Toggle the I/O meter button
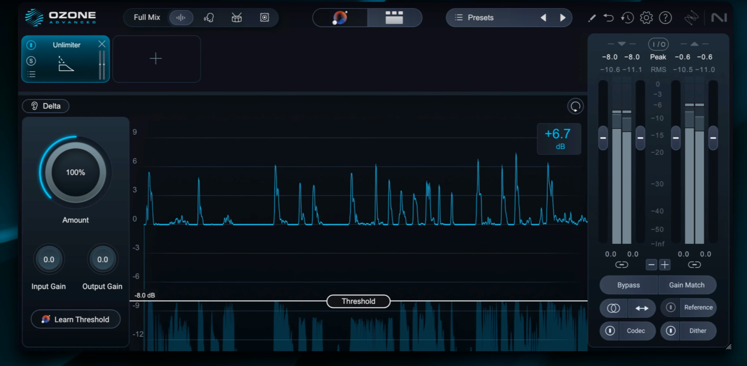Image resolution: width=747 pixels, height=366 pixels. (658, 44)
